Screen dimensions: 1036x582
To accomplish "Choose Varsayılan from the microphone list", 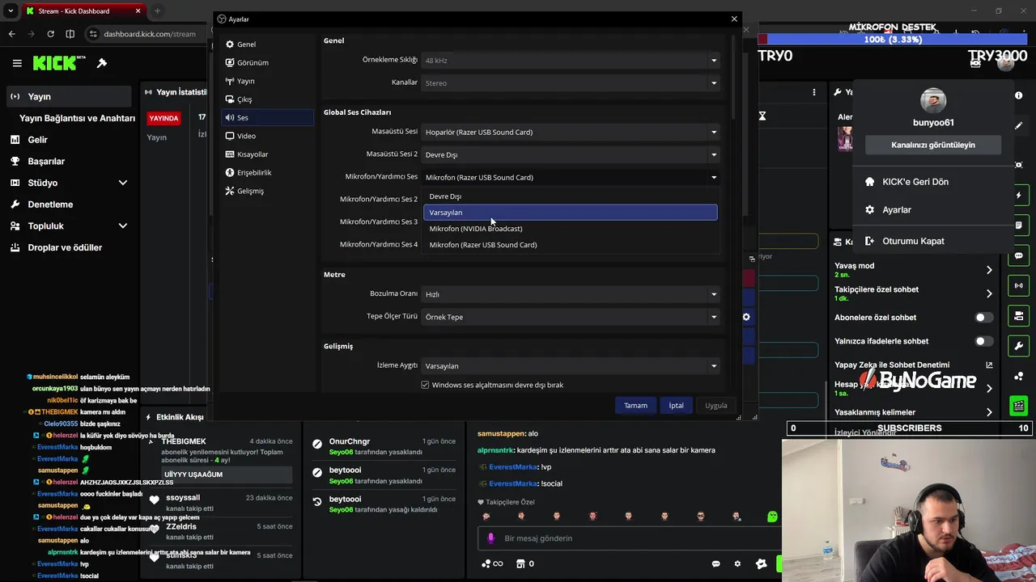I will tap(571, 213).
